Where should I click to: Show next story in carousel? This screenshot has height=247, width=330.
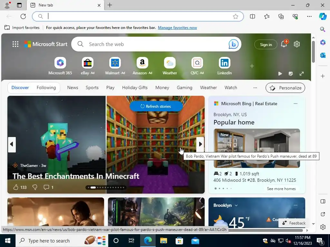point(200,144)
